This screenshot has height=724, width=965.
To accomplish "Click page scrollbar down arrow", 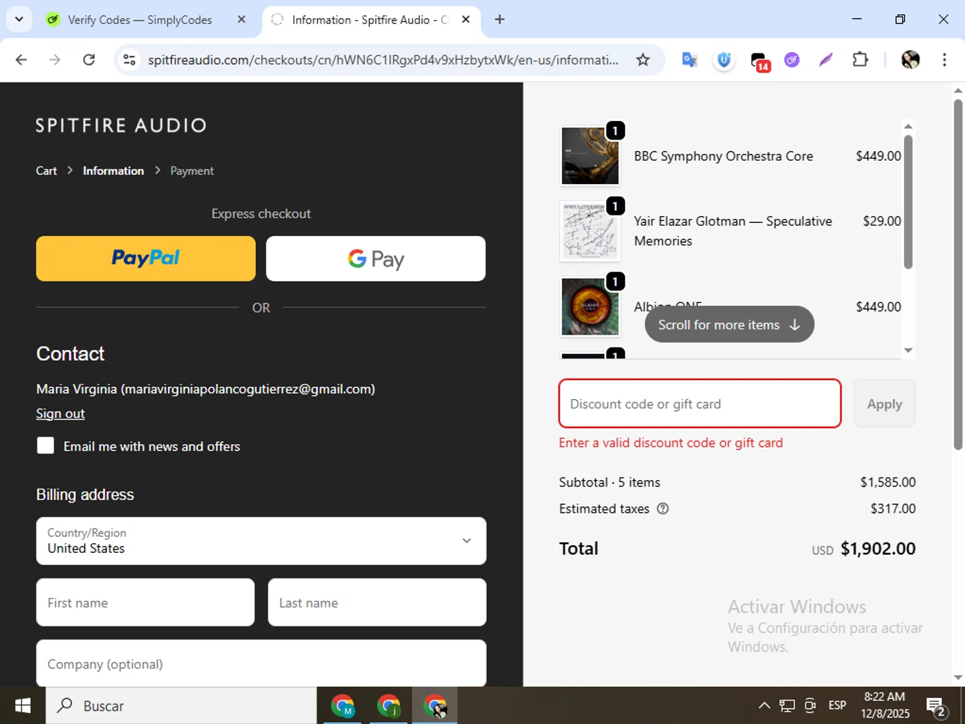I will coord(958,678).
